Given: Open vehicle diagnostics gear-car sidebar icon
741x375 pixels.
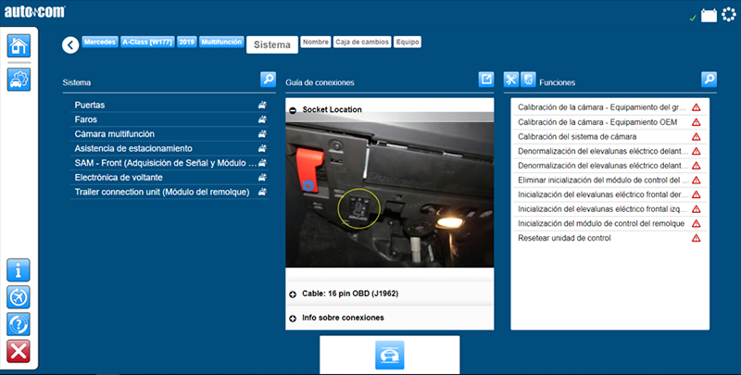Looking at the screenshot, I should 19,80.
